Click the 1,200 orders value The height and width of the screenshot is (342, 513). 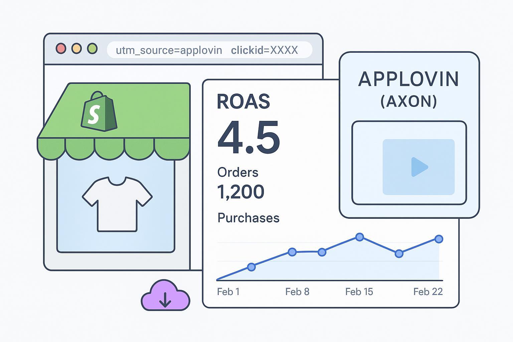pos(241,192)
